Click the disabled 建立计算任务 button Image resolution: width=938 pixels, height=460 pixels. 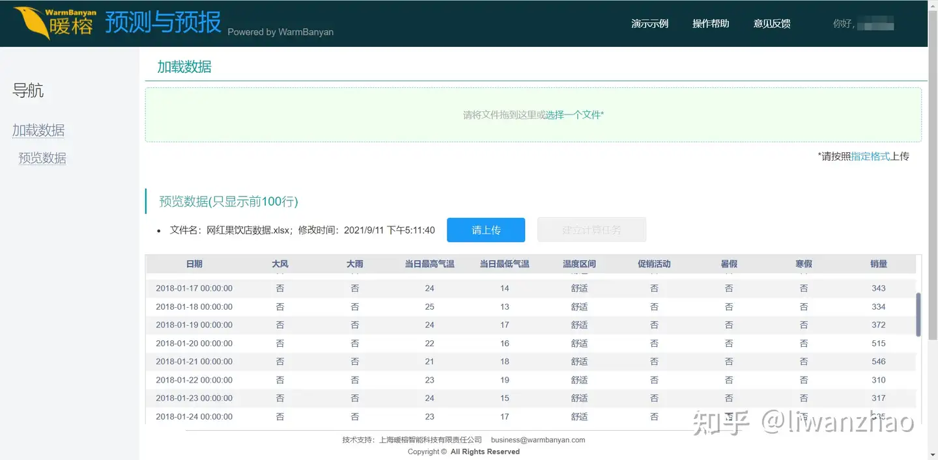pos(591,230)
